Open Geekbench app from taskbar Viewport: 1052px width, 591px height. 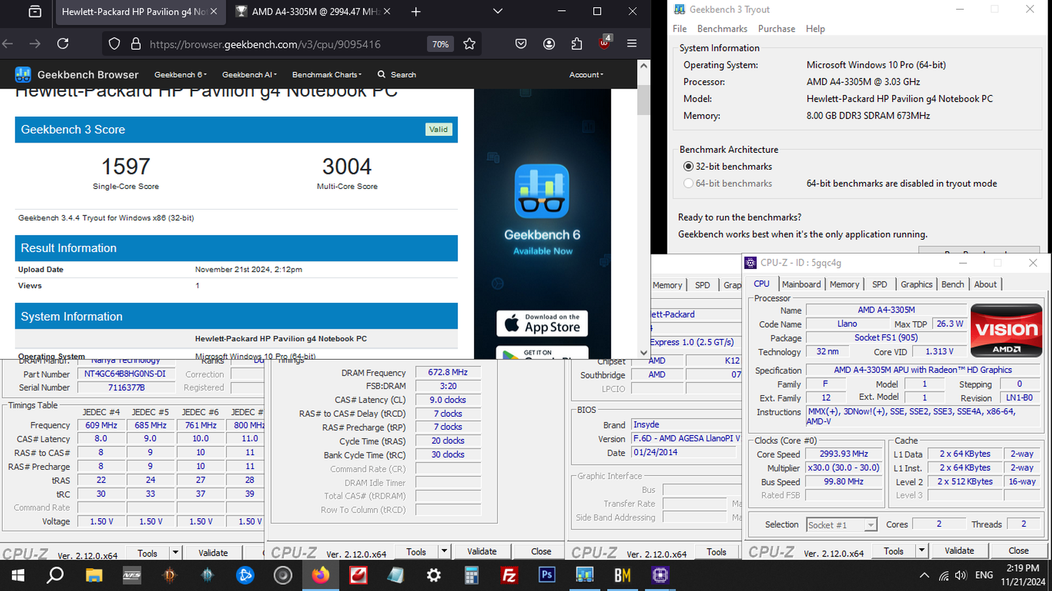click(585, 575)
